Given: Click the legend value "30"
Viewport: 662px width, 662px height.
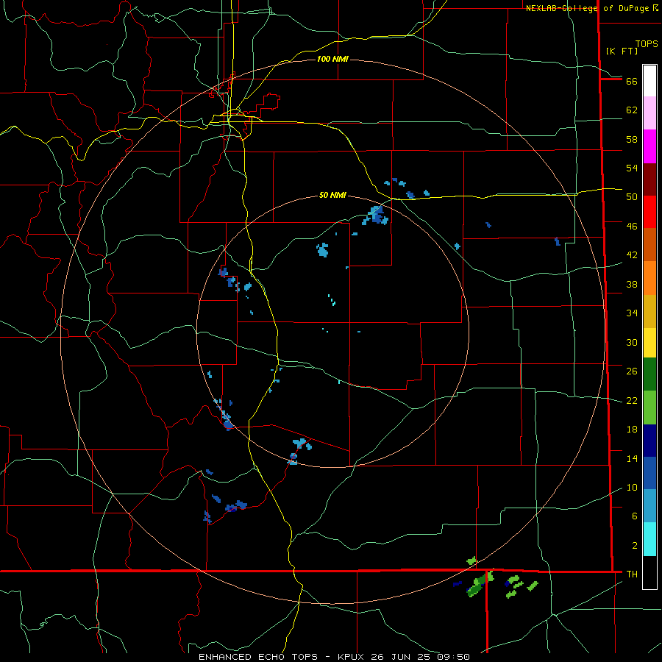Looking at the screenshot, I should coord(632,342).
